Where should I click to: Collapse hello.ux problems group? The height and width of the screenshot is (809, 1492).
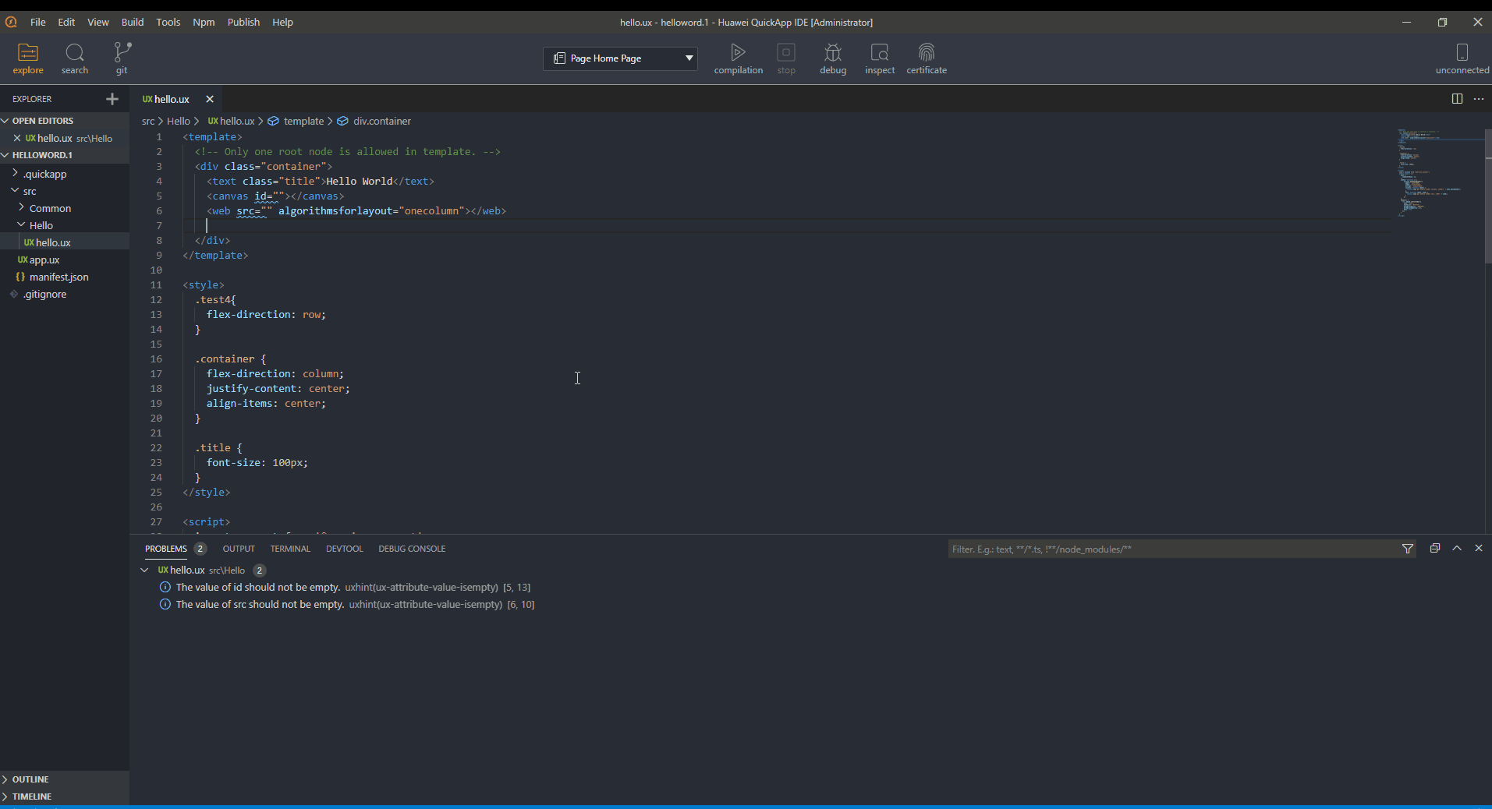[x=144, y=570]
